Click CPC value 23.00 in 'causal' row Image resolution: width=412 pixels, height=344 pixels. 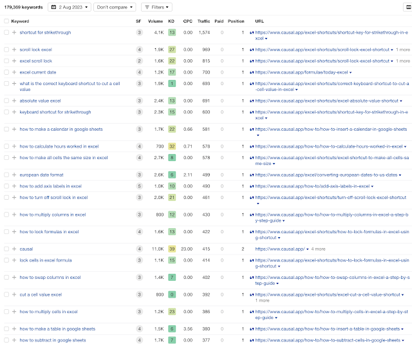click(187, 249)
